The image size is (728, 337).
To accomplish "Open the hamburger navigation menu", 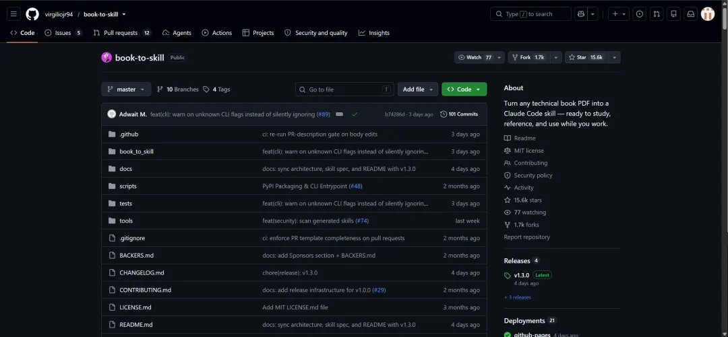I will coord(13,14).
